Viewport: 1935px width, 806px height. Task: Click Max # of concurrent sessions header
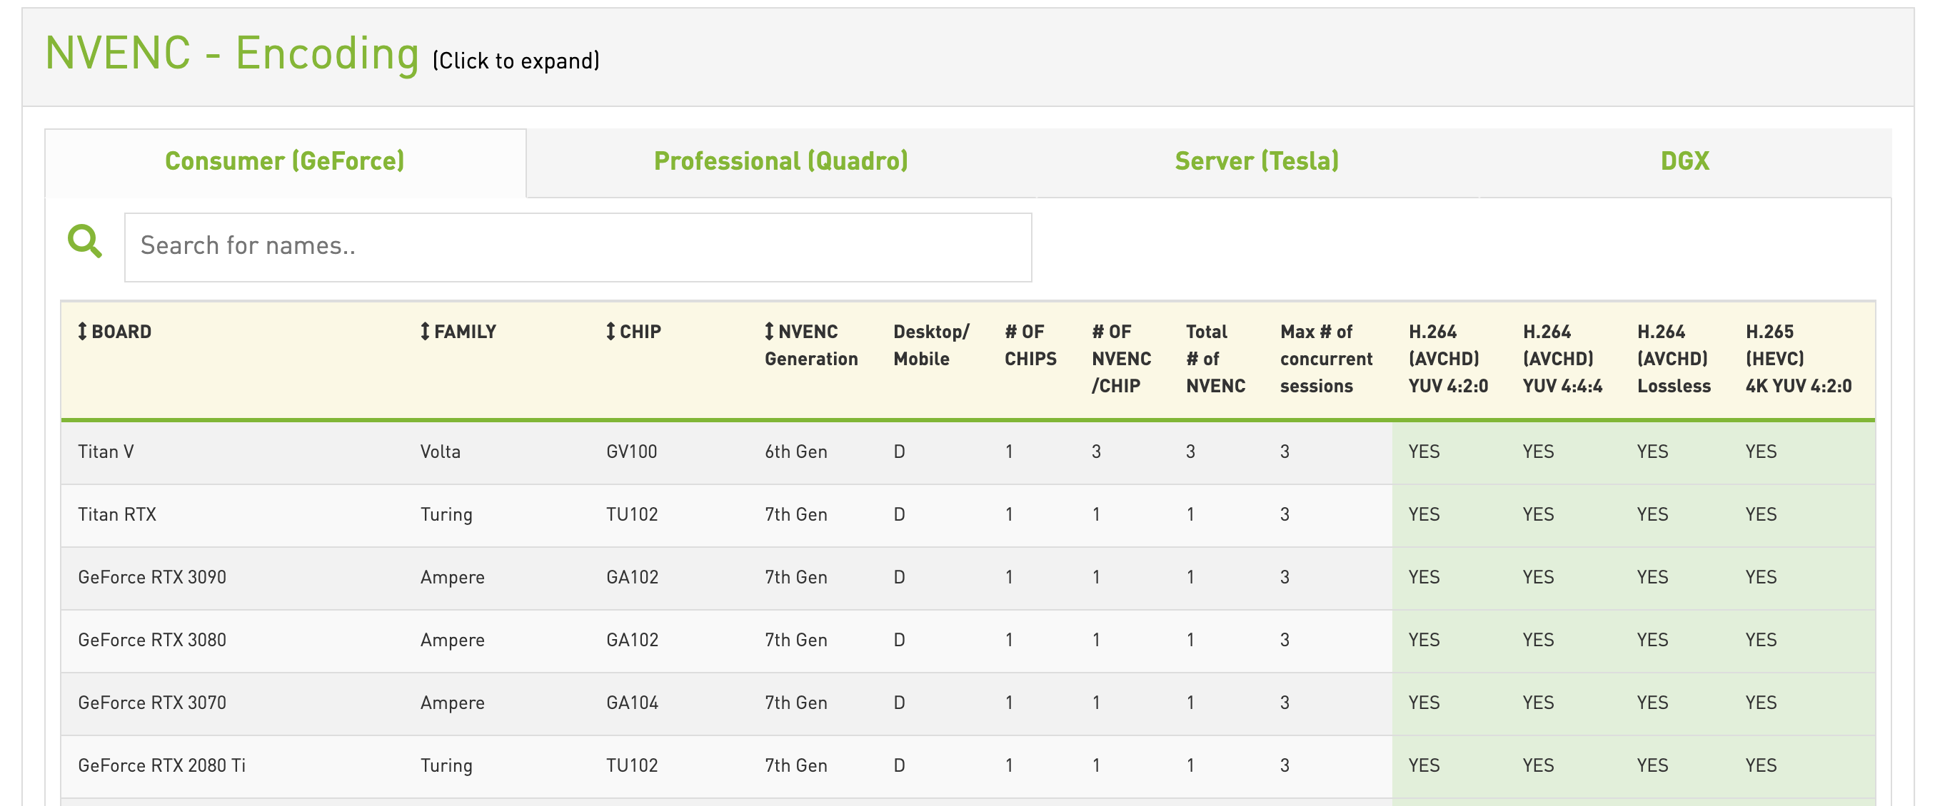[x=1326, y=359]
